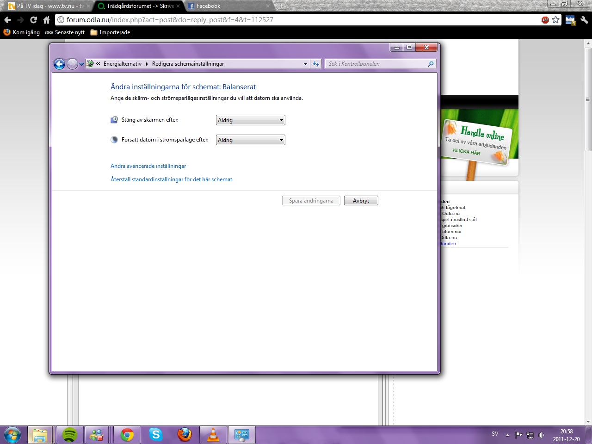The height and width of the screenshot is (444, 592).
Task: Reload the page in Chrome
Action: (33, 20)
